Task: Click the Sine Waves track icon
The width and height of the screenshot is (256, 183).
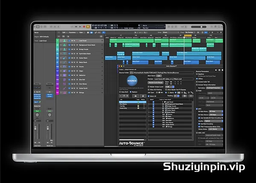Action: click(64, 84)
